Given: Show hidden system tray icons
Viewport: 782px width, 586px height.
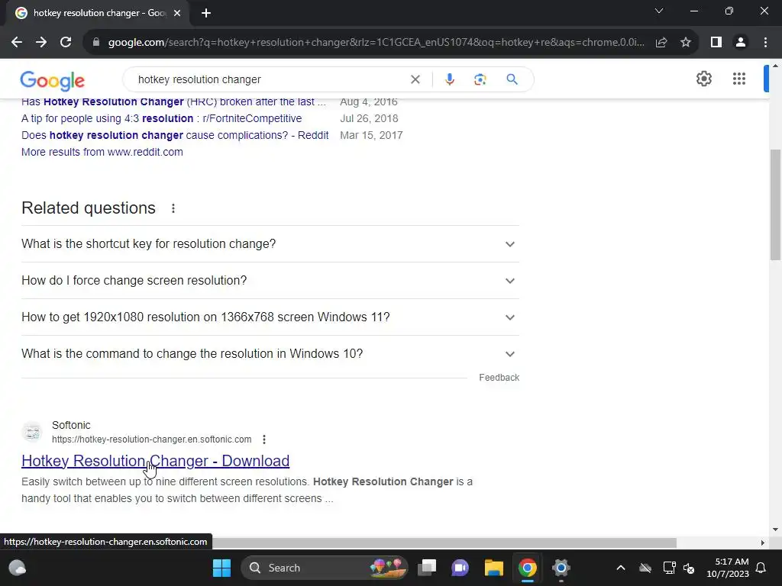Looking at the screenshot, I should click(x=621, y=568).
